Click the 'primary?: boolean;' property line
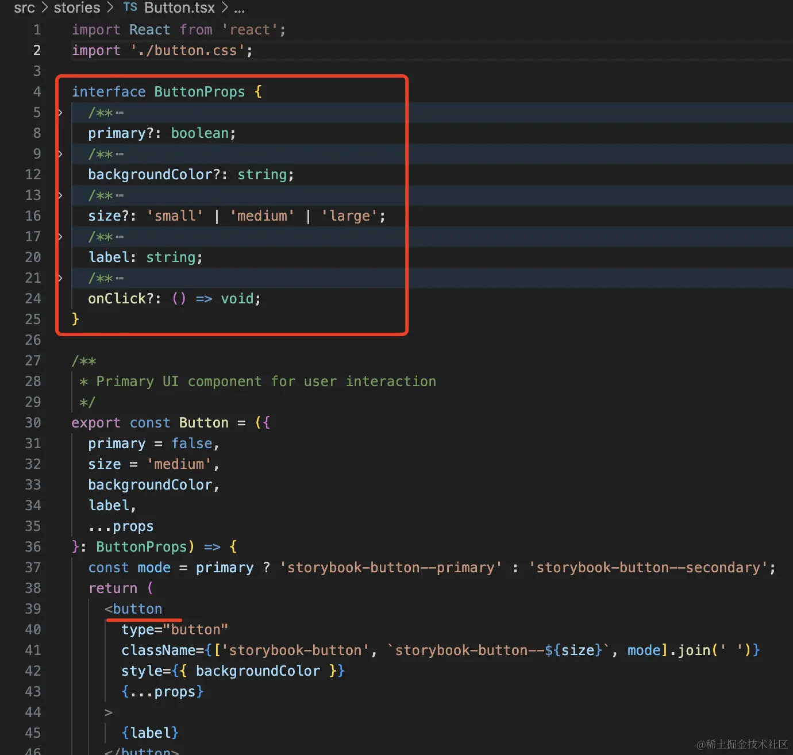This screenshot has width=793, height=755. point(162,133)
